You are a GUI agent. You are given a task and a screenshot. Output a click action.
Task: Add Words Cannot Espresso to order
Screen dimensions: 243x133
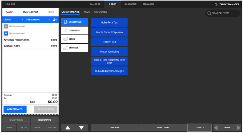109,32
